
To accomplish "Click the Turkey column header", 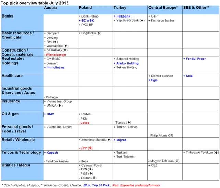I will [x=120, y=8].
